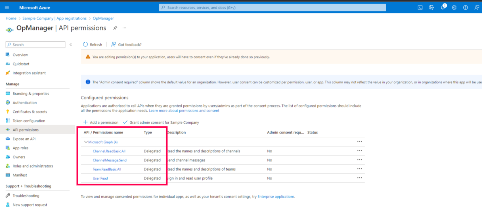Open more options for User.Read row

[360, 178]
